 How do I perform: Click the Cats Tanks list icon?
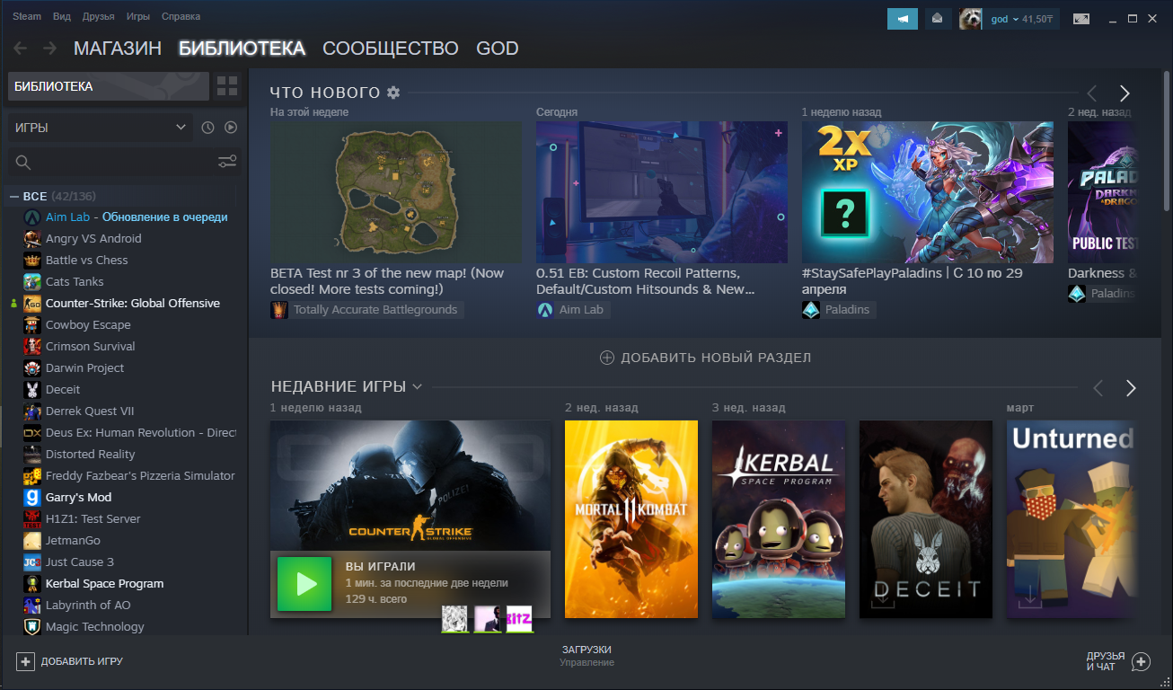pos(31,282)
